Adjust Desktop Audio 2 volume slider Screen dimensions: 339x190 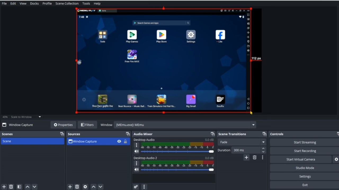tap(177, 169)
